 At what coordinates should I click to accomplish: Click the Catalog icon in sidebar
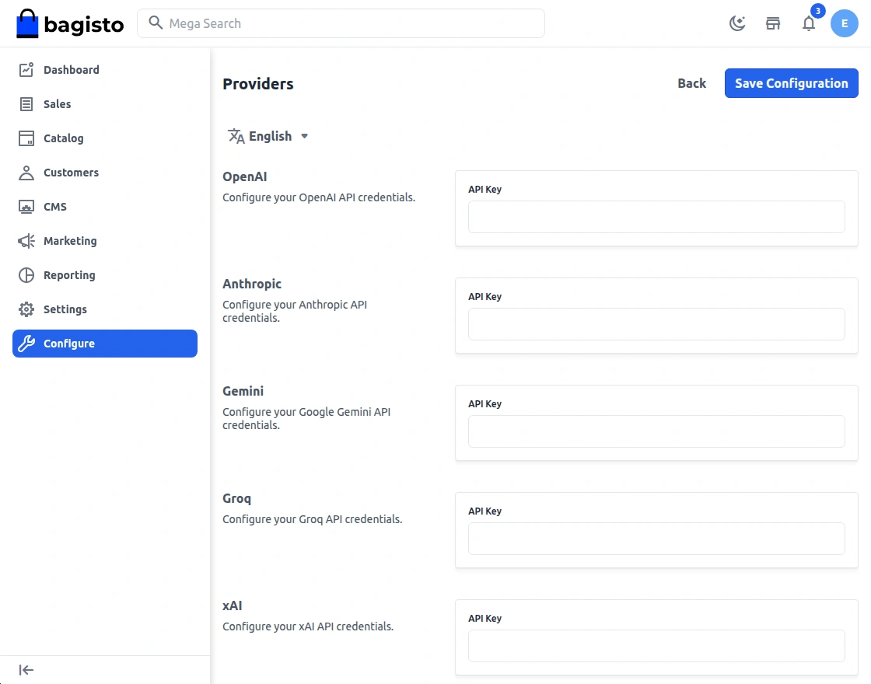click(x=26, y=138)
